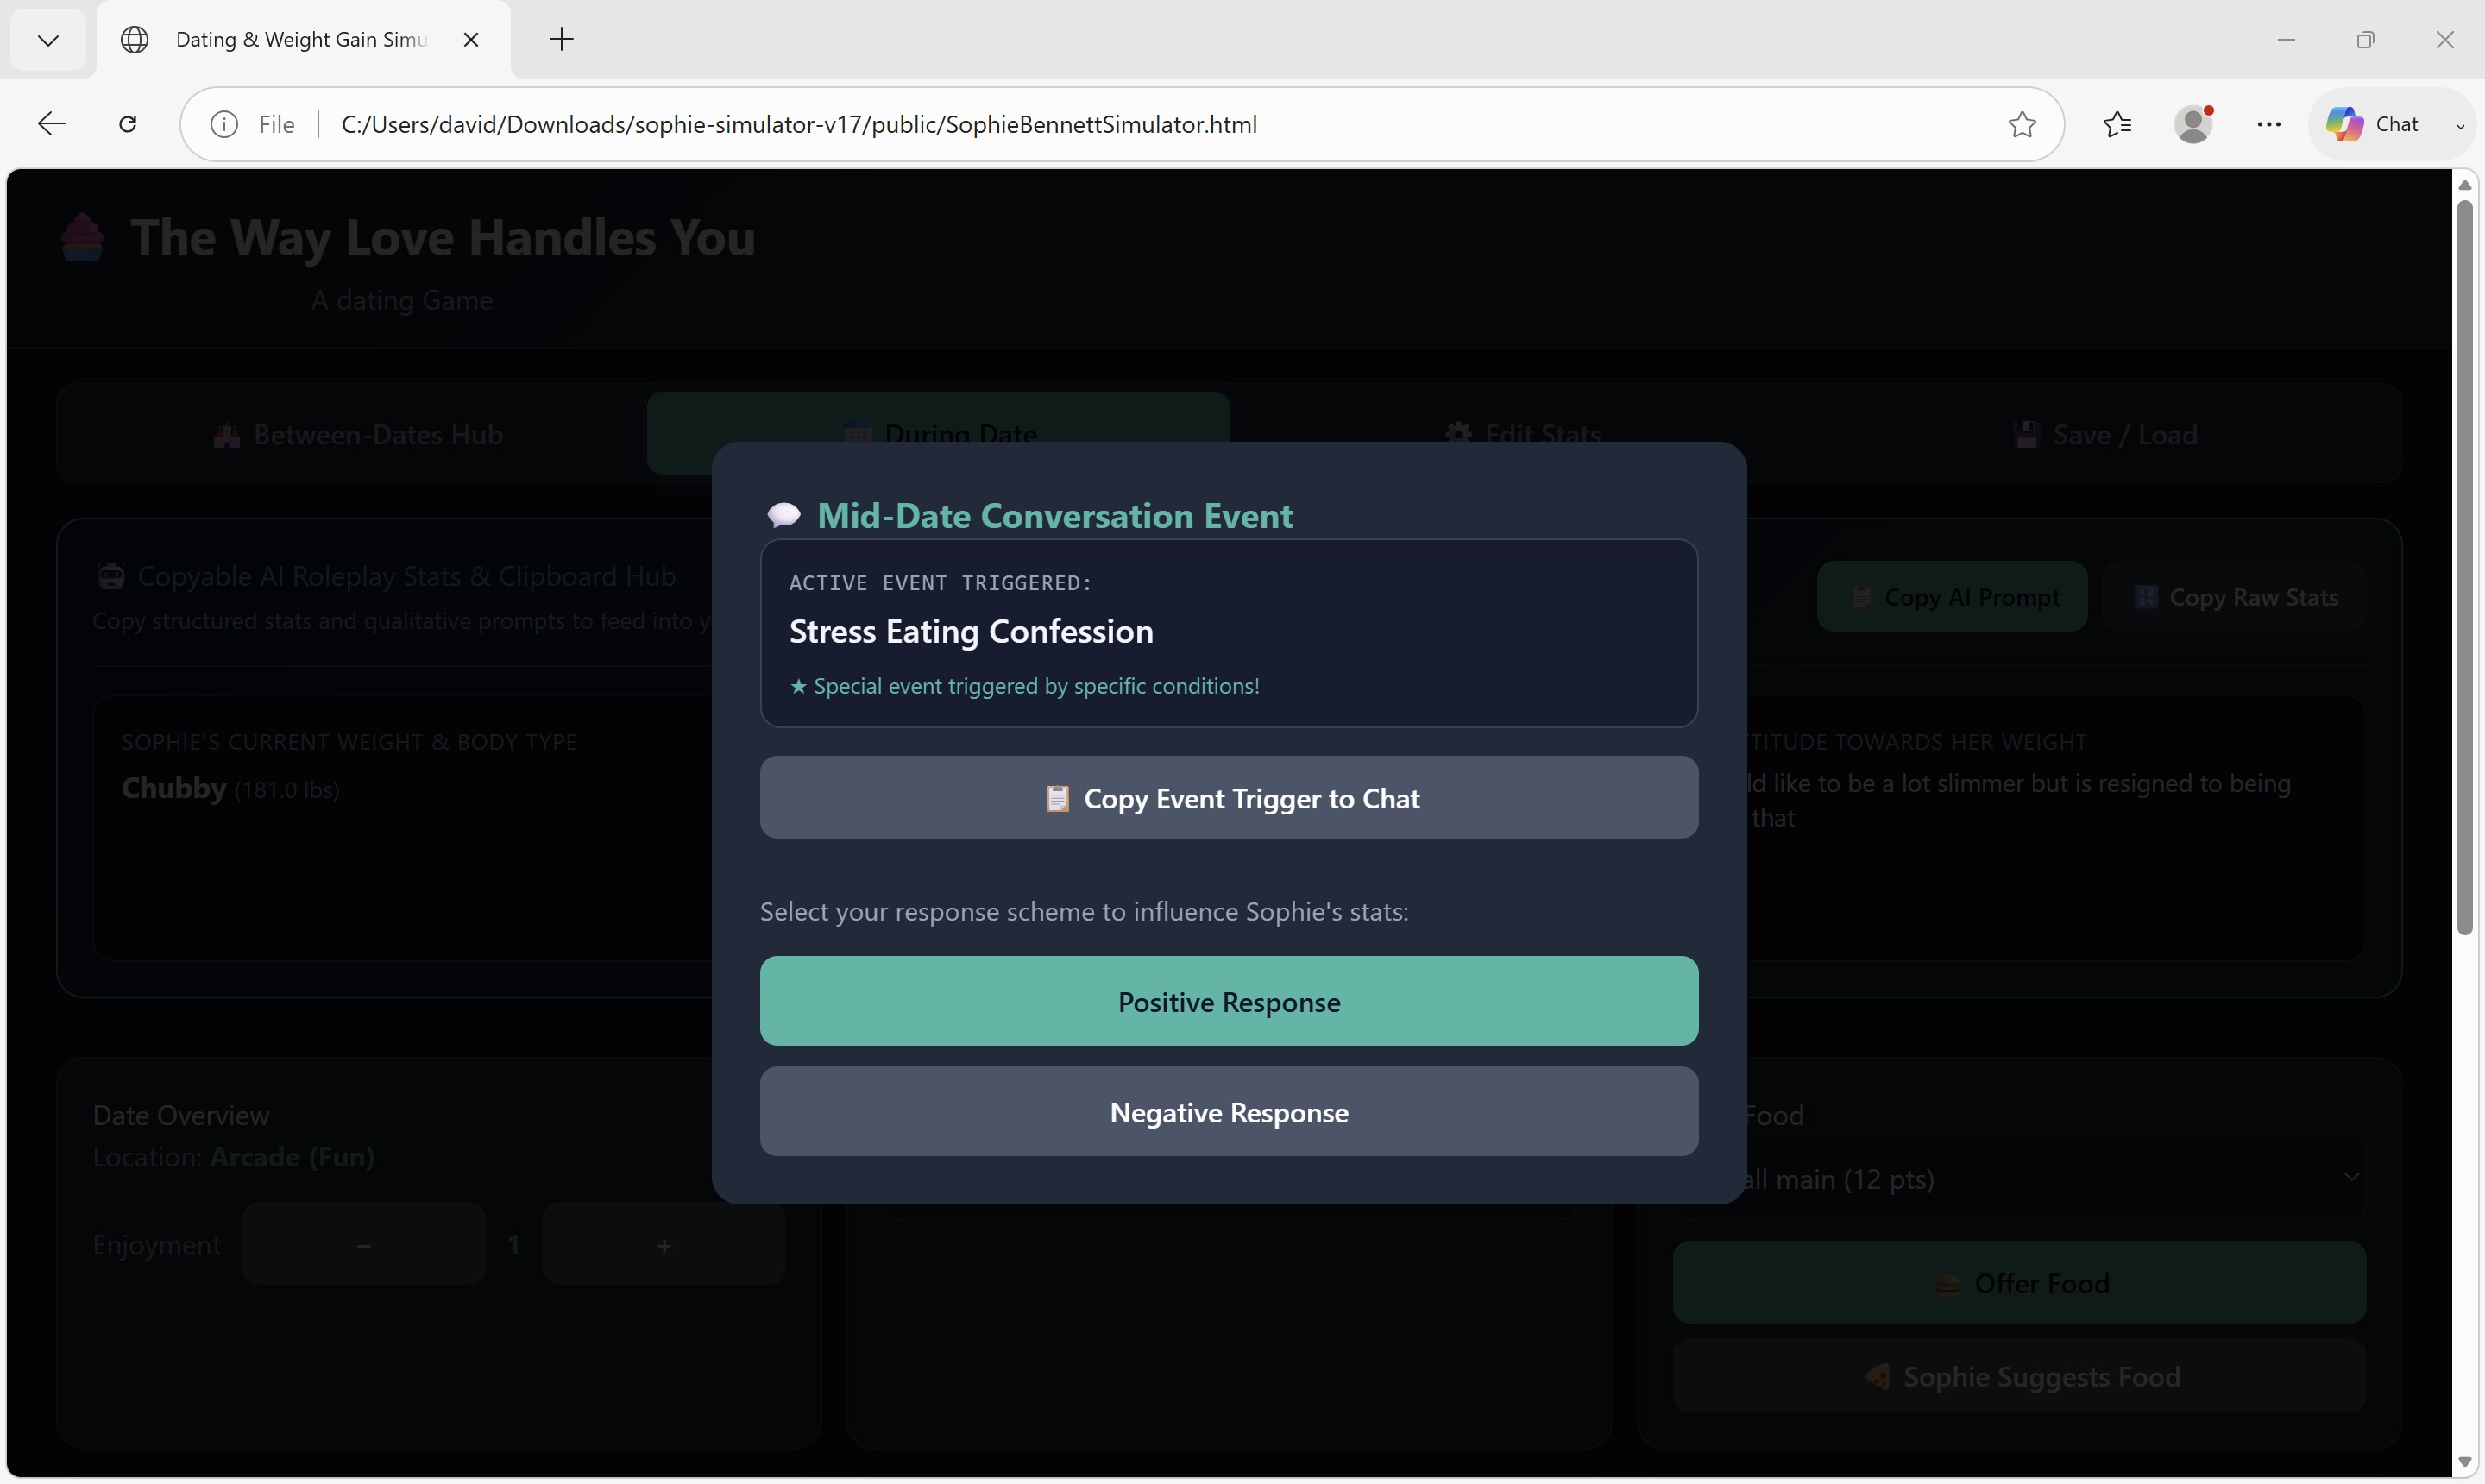Select the Dating & Weight Gain Simulator tab
The height and width of the screenshot is (1484, 2485).
pyautogui.click(x=303, y=40)
